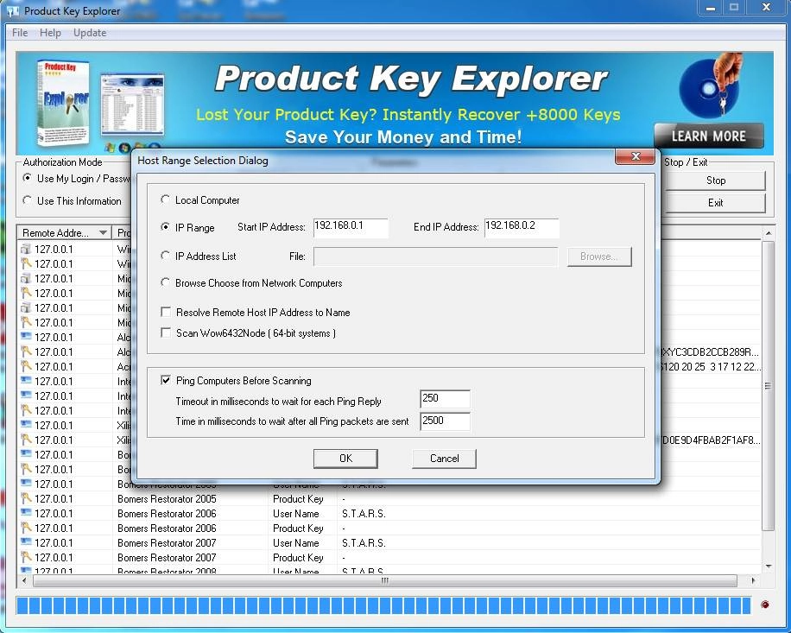Viewport: 791px width, 633px height.
Task: Click 127.0.0.1 in the Bomers Restorator 2005 Product Key row
Action: pos(54,499)
